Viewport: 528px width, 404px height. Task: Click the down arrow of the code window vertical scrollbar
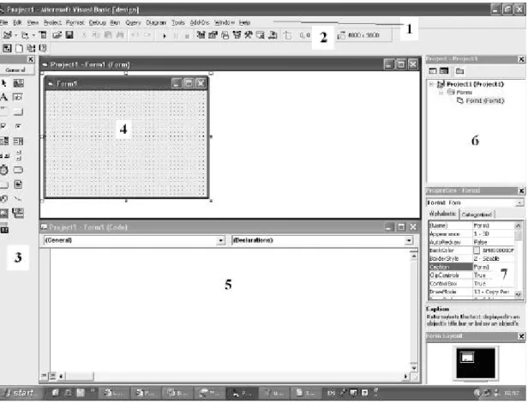click(415, 368)
